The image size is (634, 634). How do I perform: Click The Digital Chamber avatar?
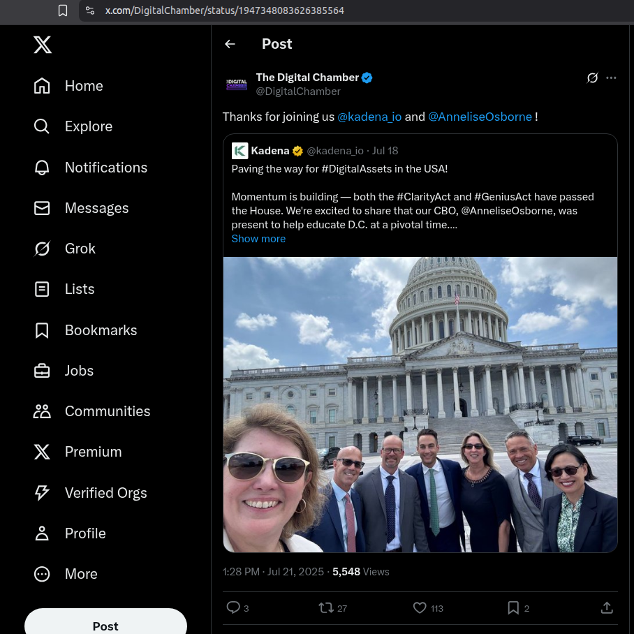coord(237,84)
